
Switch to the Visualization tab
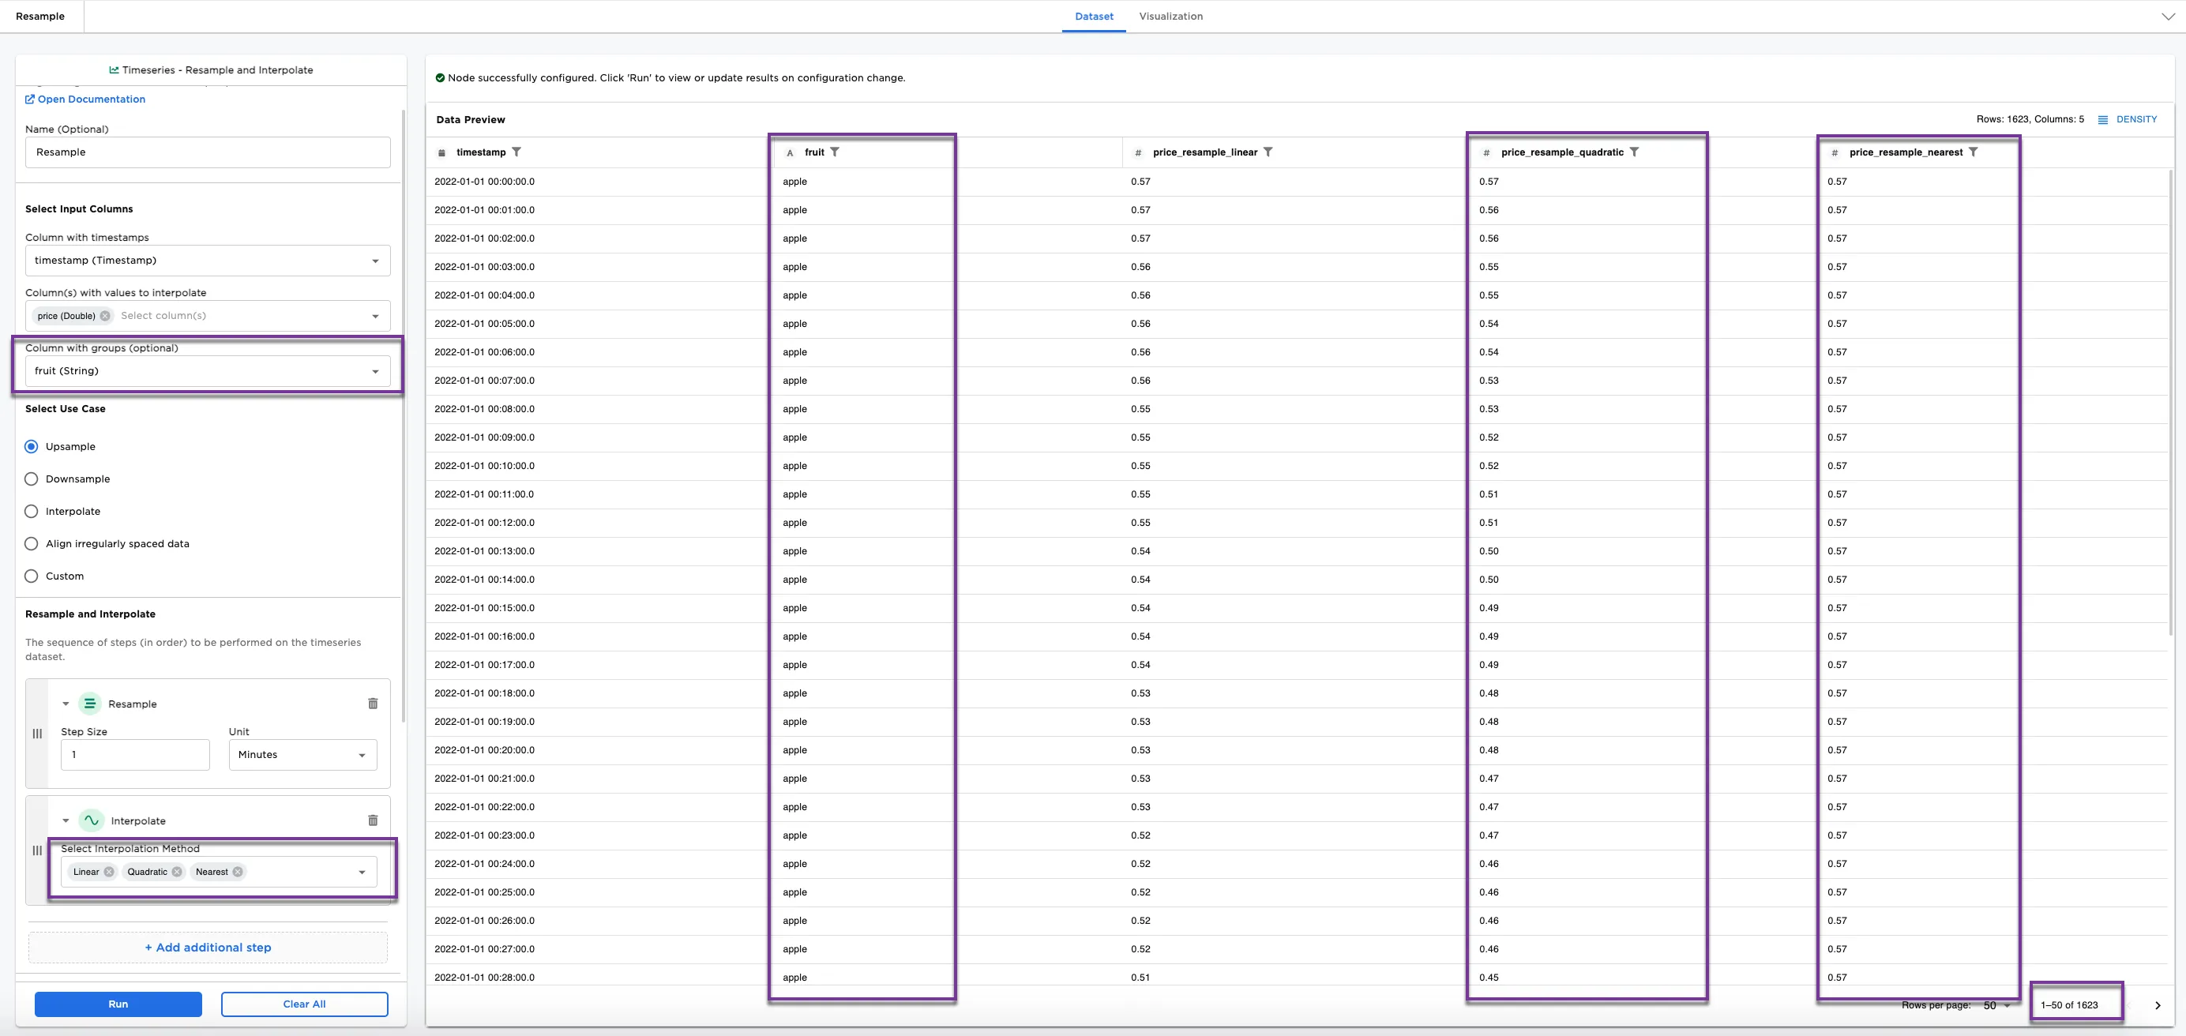pos(1170,16)
